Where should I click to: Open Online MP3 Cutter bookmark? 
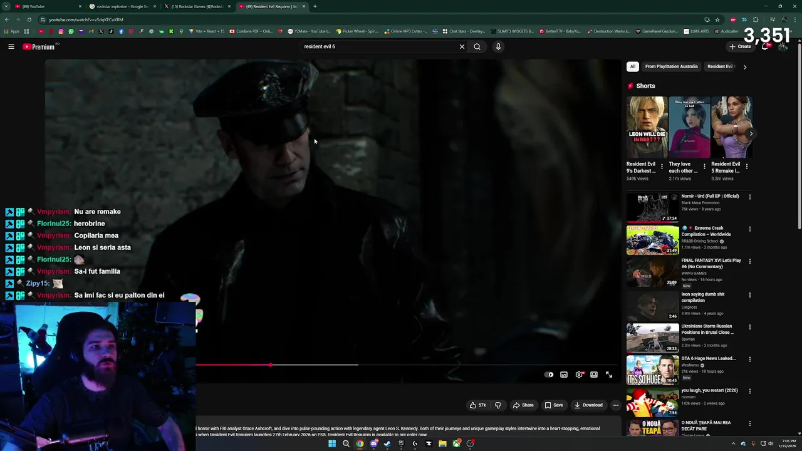point(406,31)
